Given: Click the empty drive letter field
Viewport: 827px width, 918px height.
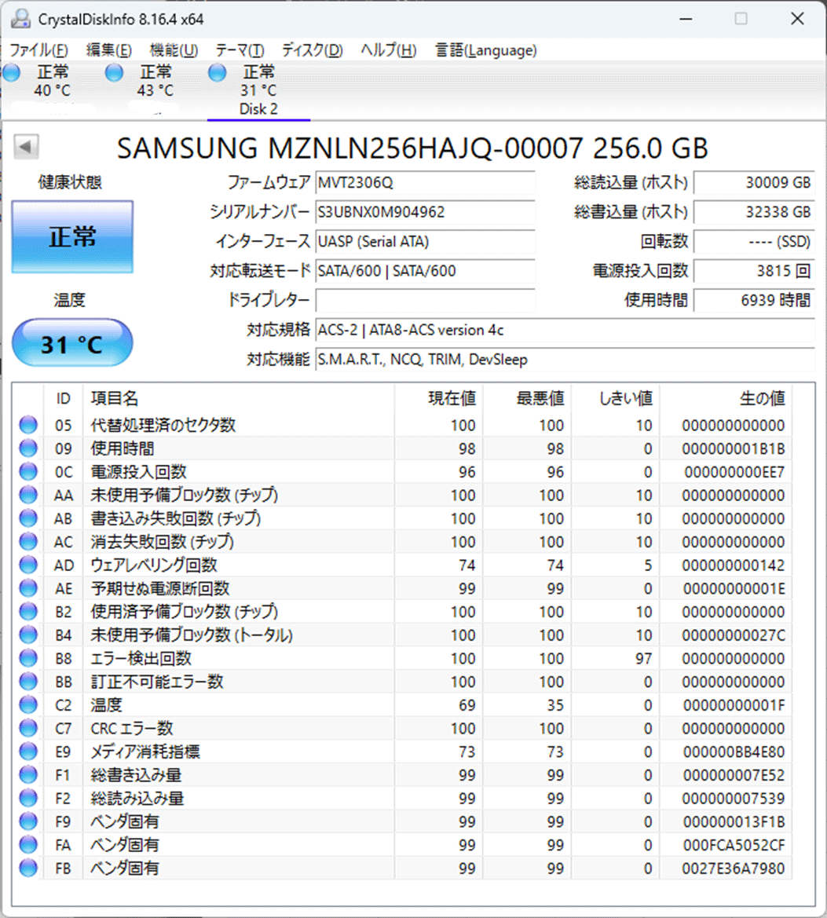Looking at the screenshot, I should (425, 300).
